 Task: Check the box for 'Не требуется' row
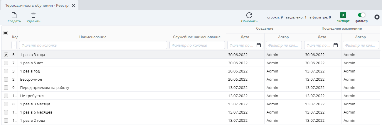(x=6, y=96)
